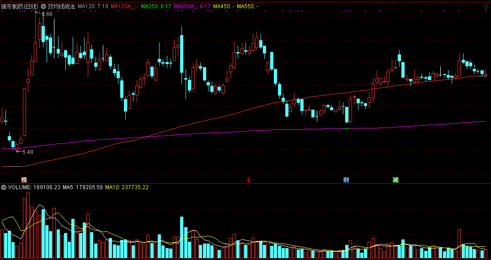Click the MA550 label
Image resolution: width=491 pixels, height=260 pixels.
tap(247, 6)
